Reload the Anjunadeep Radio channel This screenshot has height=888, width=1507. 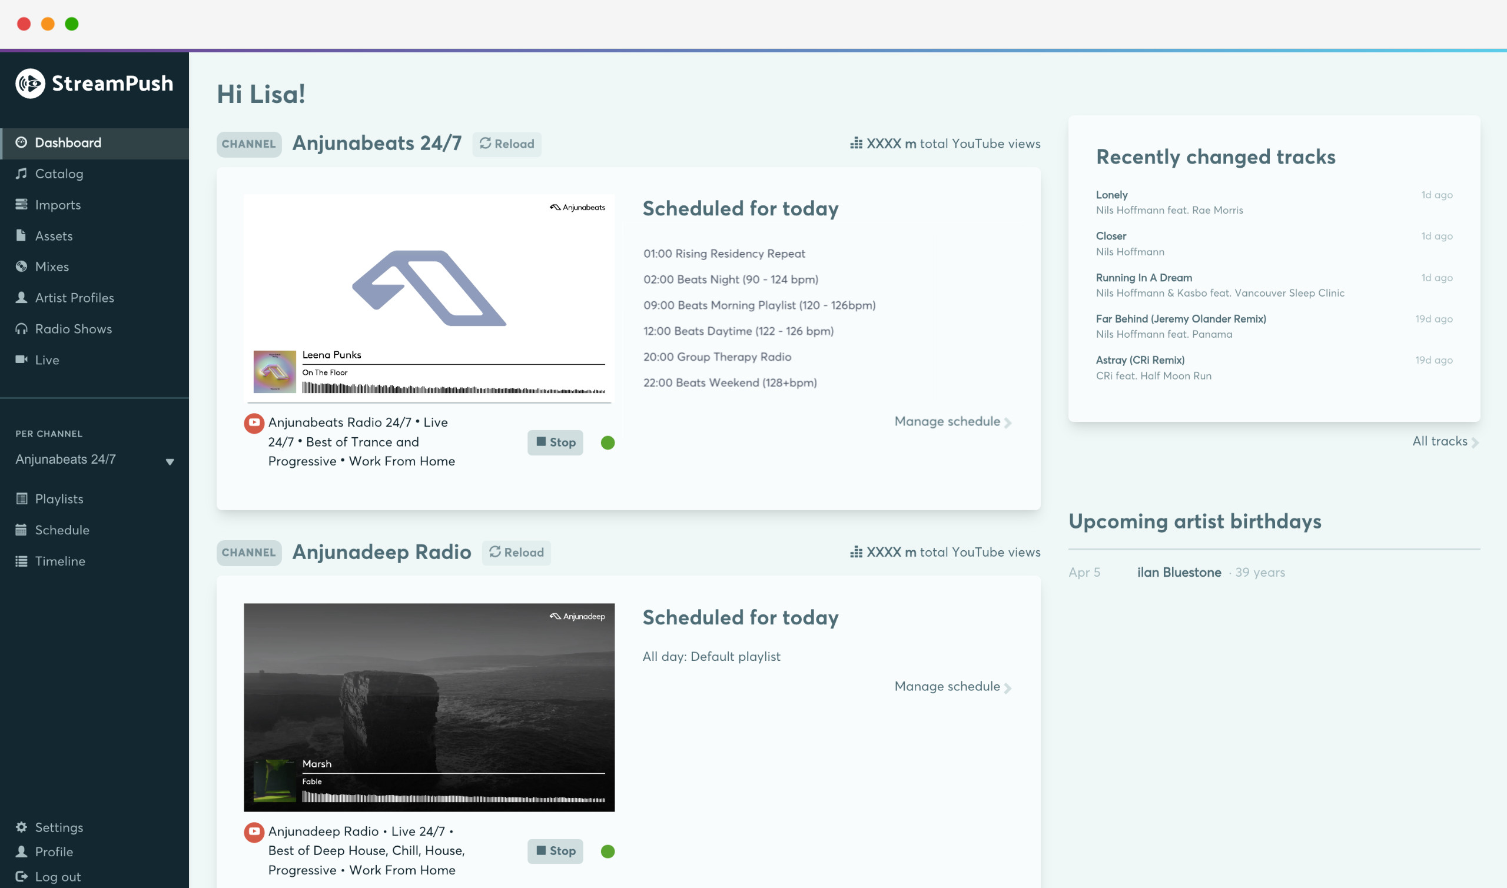[x=516, y=553]
